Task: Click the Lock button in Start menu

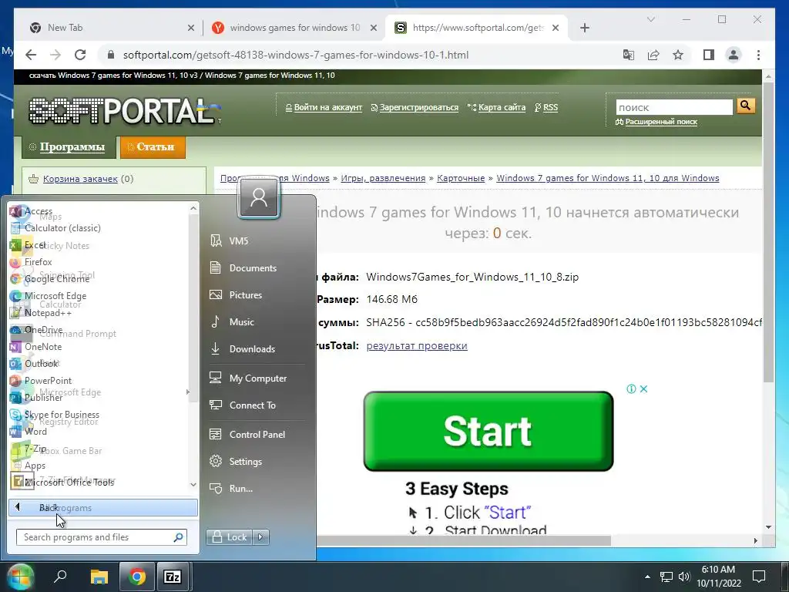Action: click(x=230, y=537)
